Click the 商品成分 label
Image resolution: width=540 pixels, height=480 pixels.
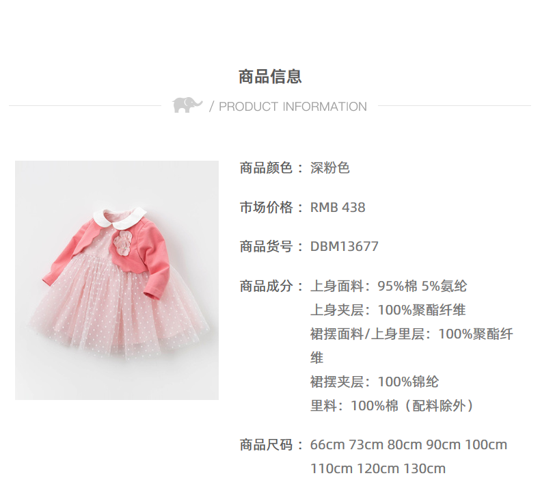click(266, 286)
